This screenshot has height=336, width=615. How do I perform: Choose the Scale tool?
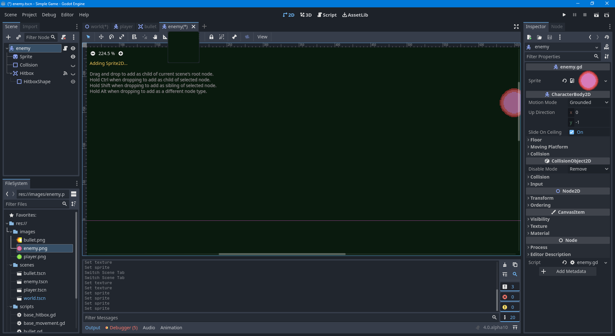(x=122, y=37)
